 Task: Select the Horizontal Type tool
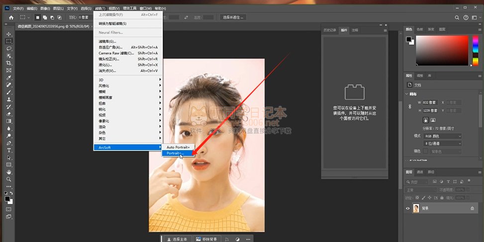[x=9, y=150]
